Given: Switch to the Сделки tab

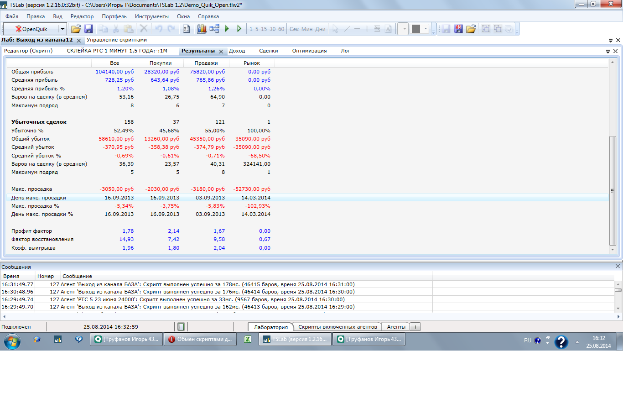Looking at the screenshot, I should point(268,51).
